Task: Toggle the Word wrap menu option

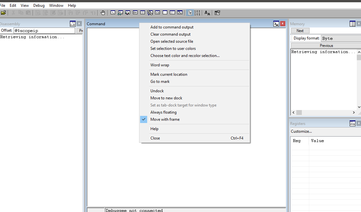Action: coord(194,65)
